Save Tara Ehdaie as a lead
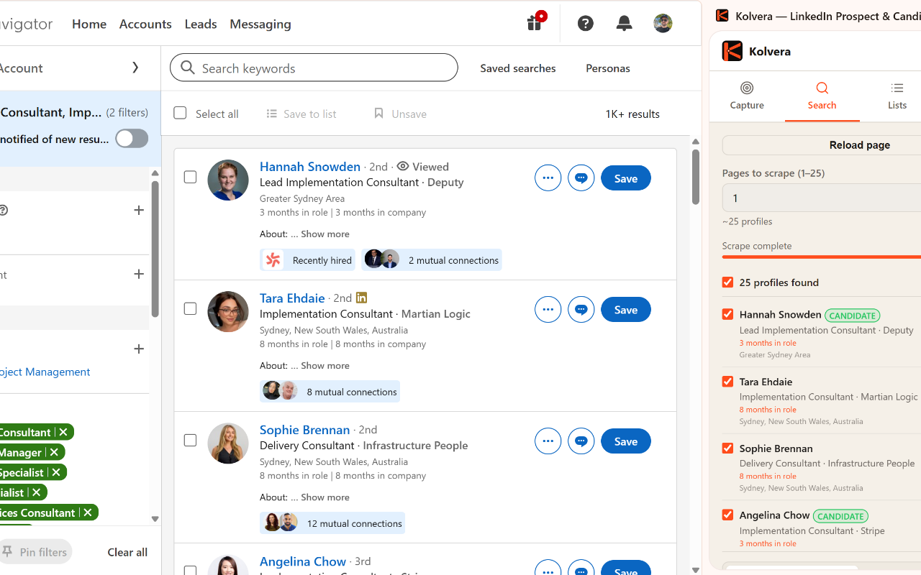This screenshot has width=921, height=575. click(626, 310)
